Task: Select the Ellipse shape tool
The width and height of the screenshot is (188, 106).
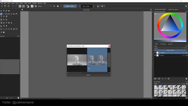Action: point(9,14)
